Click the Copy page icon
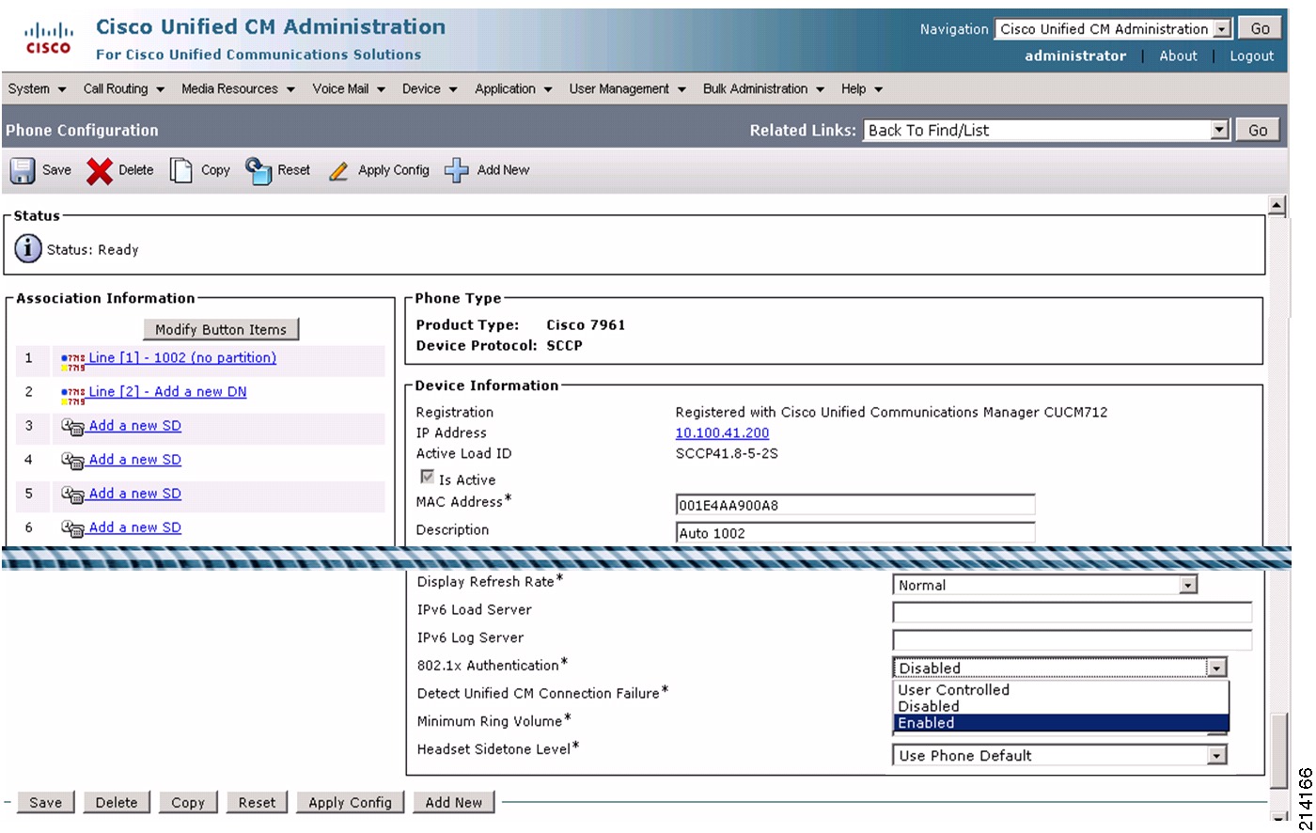The image size is (1316, 833). coord(180,170)
